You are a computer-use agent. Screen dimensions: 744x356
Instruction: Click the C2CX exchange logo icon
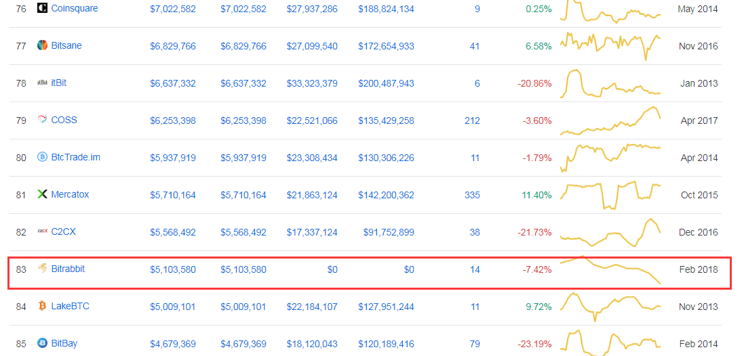click(x=42, y=231)
